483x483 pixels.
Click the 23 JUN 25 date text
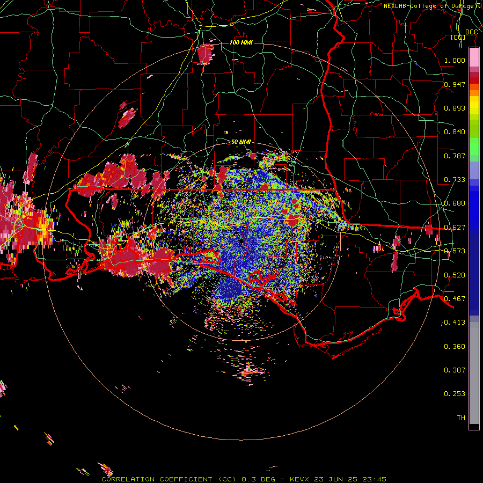click(336, 479)
